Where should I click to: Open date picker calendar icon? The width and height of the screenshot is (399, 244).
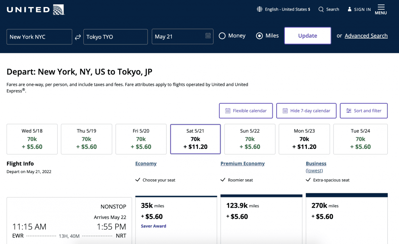point(208,35)
